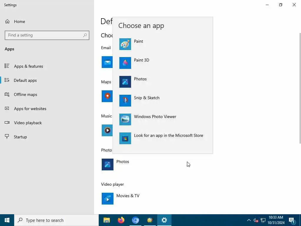Image resolution: width=301 pixels, height=226 pixels.
Task: Click the Photos default app label
Action: (123, 162)
